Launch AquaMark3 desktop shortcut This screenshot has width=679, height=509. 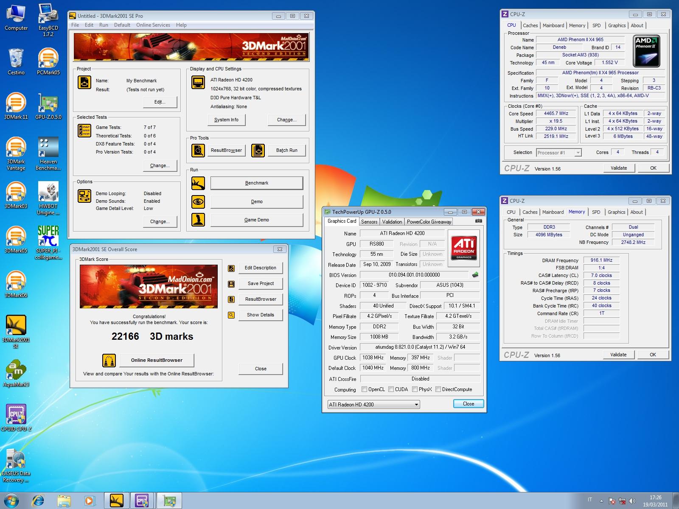coord(16,373)
